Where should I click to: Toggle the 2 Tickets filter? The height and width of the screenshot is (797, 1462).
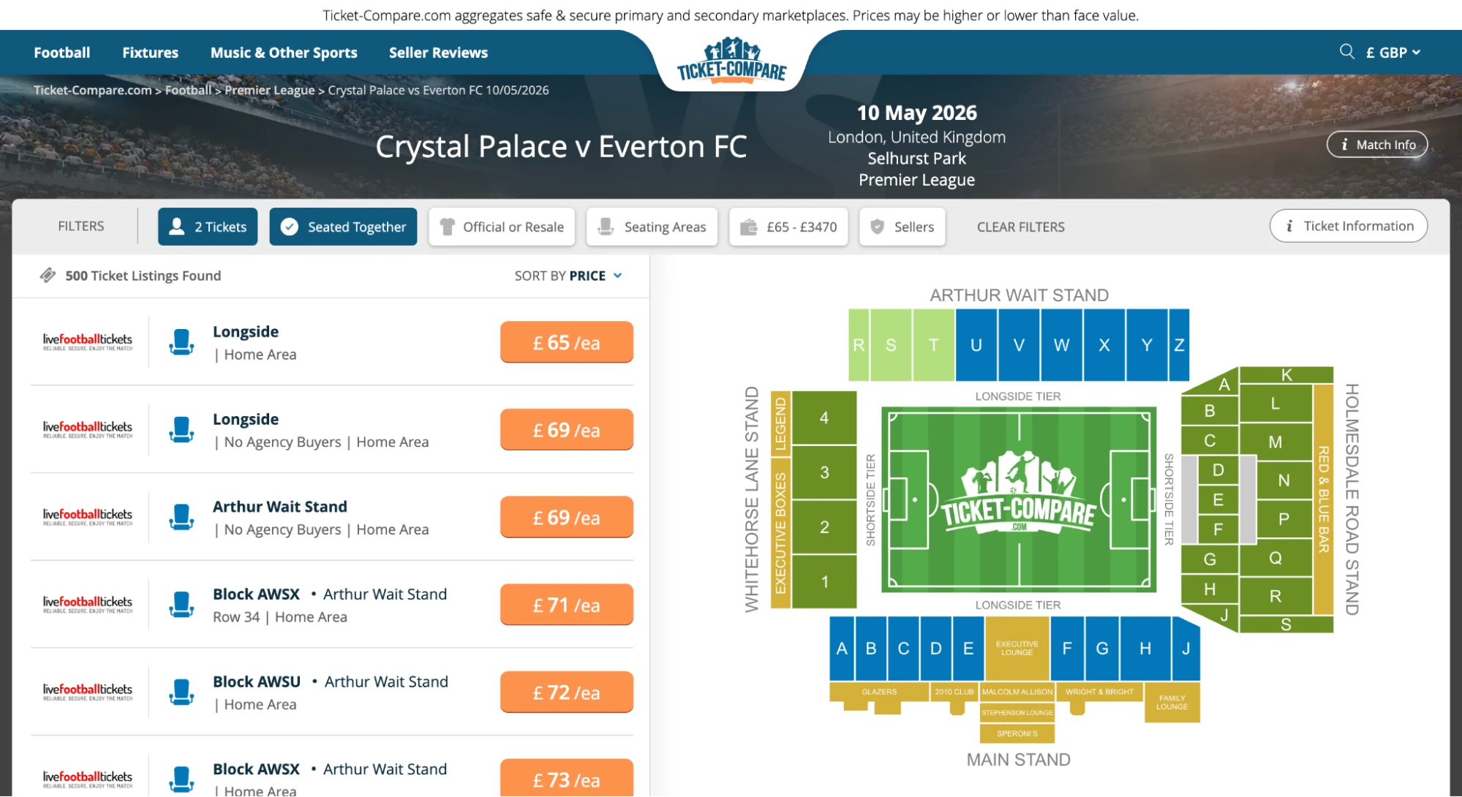coord(208,227)
